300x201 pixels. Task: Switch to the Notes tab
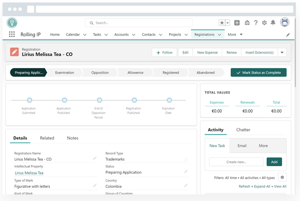click(x=72, y=138)
